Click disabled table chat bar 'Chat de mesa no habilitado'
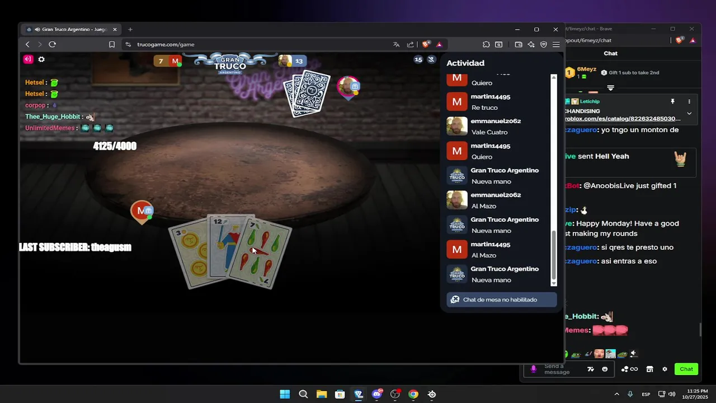 coord(502,299)
